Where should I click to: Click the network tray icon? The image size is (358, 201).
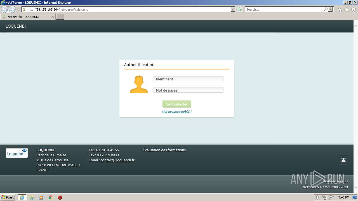(325, 197)
